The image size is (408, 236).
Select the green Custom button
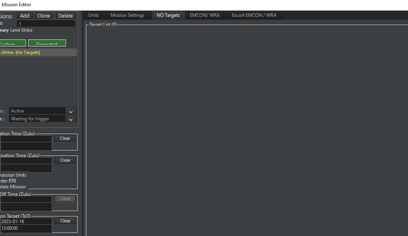(13, 43)
